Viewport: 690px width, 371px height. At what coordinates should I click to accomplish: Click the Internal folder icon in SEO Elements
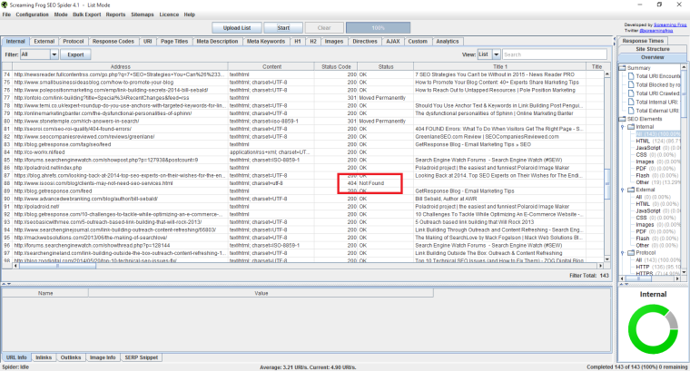631,127
